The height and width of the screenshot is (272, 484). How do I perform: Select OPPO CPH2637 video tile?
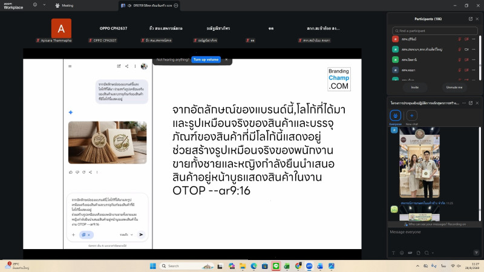tap(113, 30)
